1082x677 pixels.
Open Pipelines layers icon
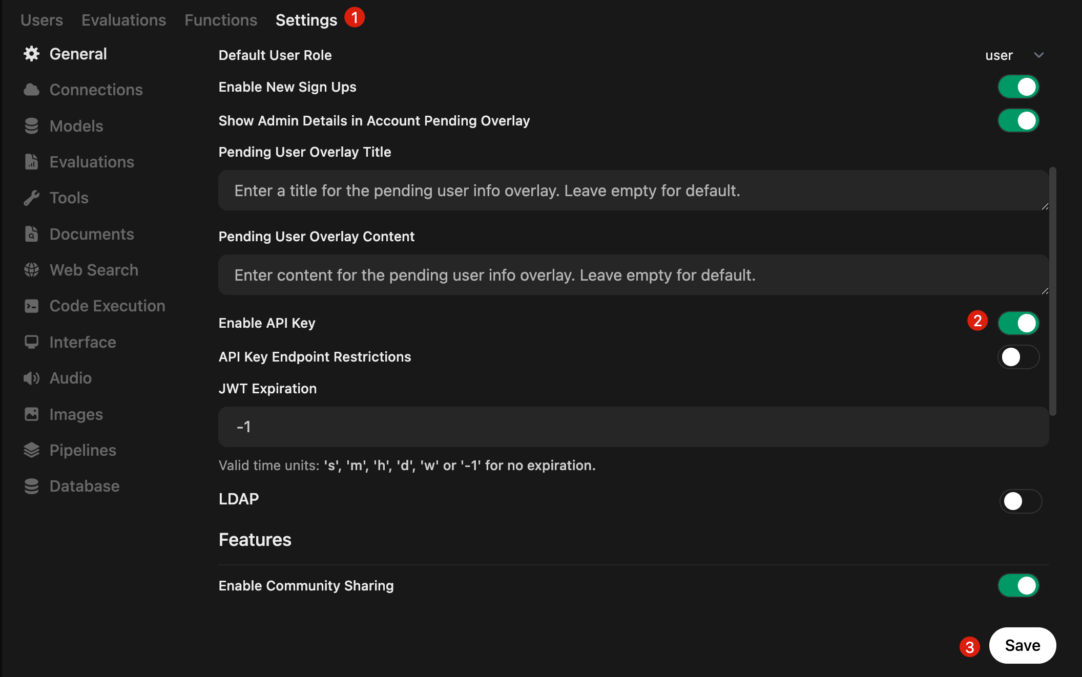(x=32, y=450)
